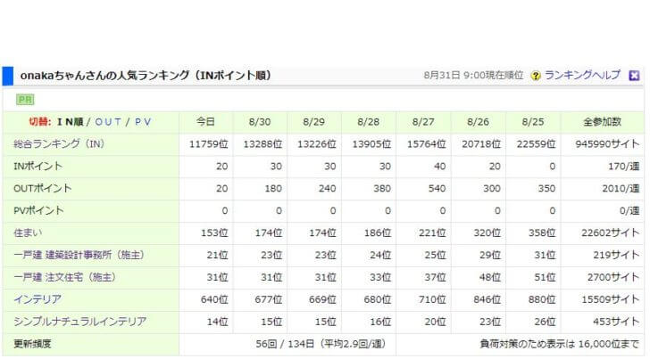Click the purple X close icon
650x359 pixels.
(634, 76)
